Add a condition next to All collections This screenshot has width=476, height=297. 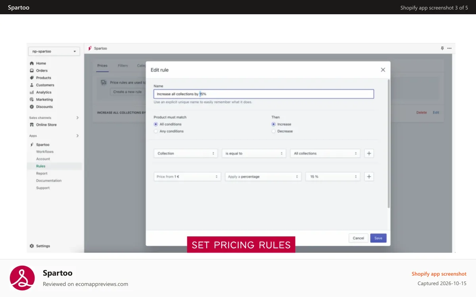[x=369, y=153]
